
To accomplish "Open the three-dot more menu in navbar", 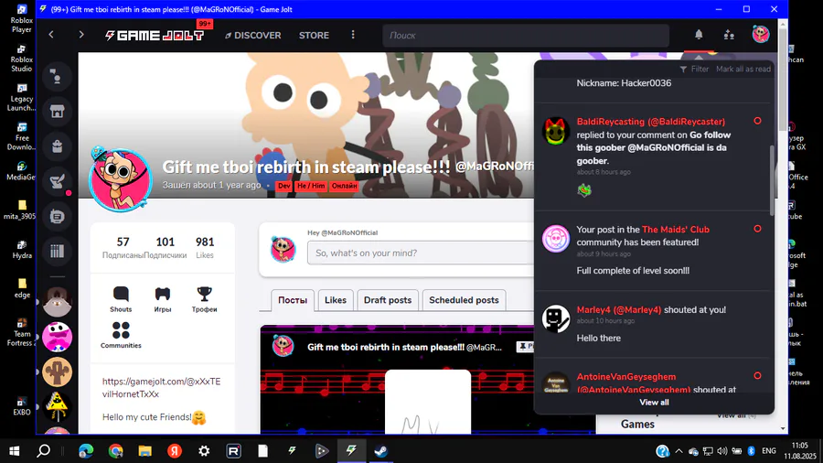I will point(353,35).
